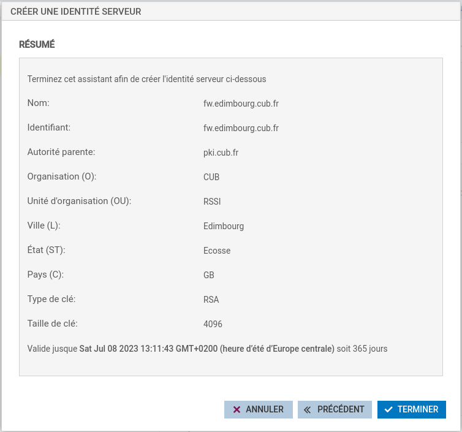
Task: Cancel the wizard with the Annuler button
Action: coord(258,409)
